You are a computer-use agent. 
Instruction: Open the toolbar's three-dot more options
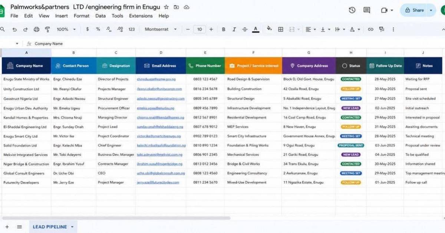click(393, 29)
